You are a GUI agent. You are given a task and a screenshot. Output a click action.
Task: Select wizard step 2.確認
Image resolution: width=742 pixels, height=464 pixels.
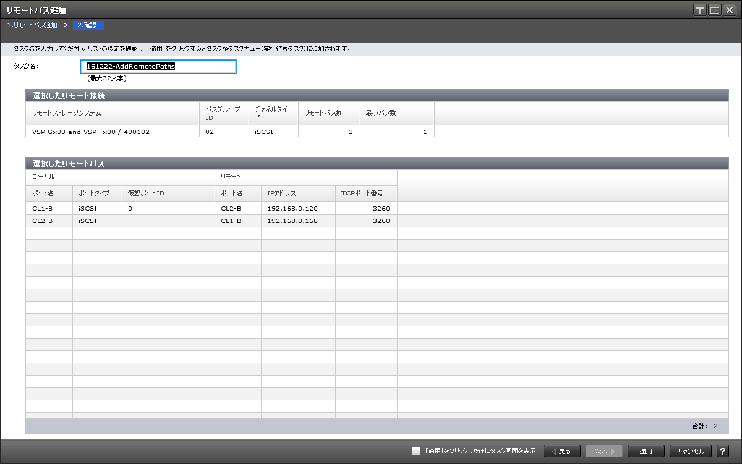click(x=87, y=25)
